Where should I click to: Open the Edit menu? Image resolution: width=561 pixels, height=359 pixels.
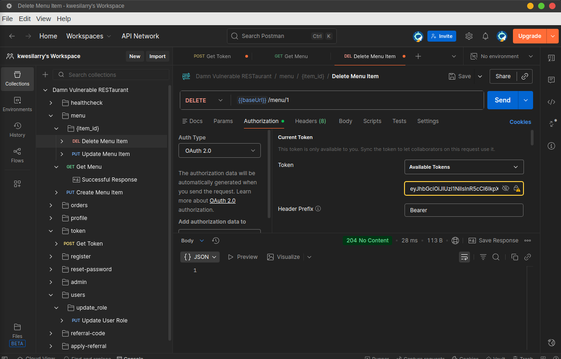25,19
